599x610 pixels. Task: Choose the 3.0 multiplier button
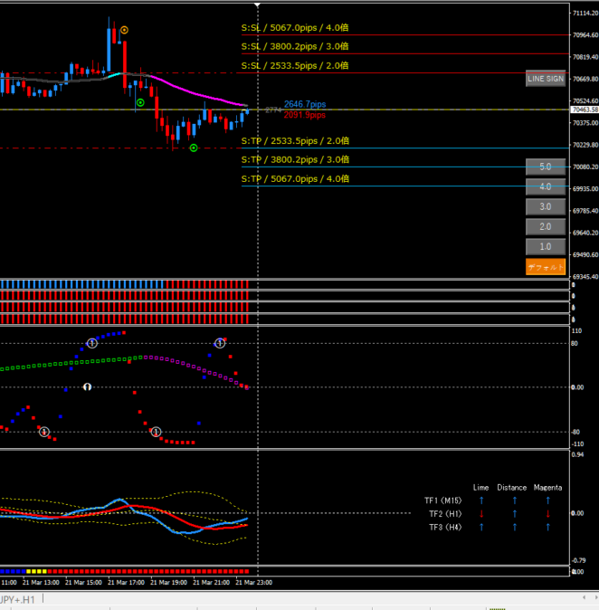point(546,207)
